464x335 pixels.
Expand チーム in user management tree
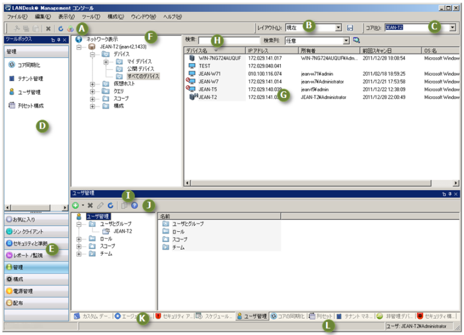pos(79,253)
